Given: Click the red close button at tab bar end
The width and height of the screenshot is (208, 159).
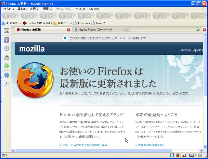Looking at the screenshot, I should [x=204, y=30].
